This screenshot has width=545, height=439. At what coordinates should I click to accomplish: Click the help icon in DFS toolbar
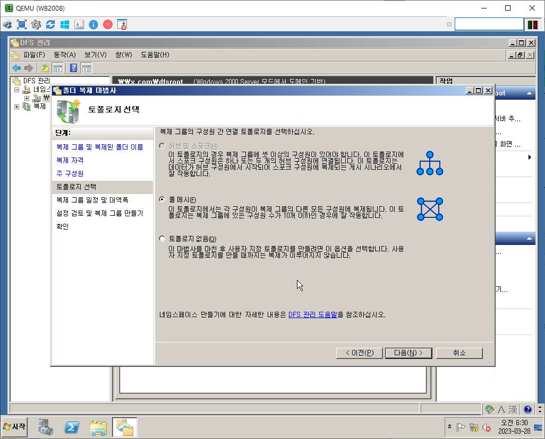73,68
